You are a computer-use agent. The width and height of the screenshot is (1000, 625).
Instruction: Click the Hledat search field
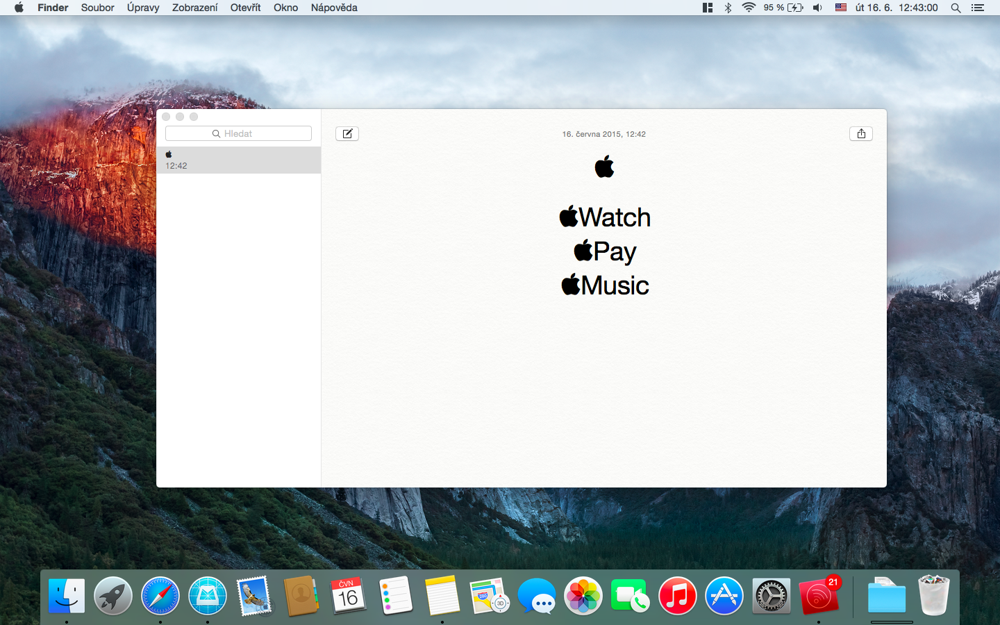coord(238,133)
